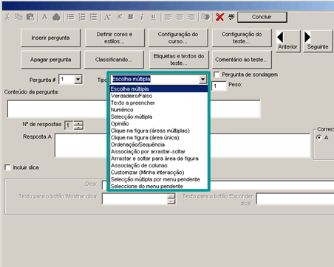This screenshot has width=334, height=267.
Task: Click the third list style icon
Action: point(93,17)
